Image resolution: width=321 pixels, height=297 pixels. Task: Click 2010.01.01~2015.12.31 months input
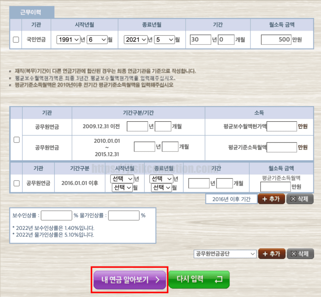point(170,147)
